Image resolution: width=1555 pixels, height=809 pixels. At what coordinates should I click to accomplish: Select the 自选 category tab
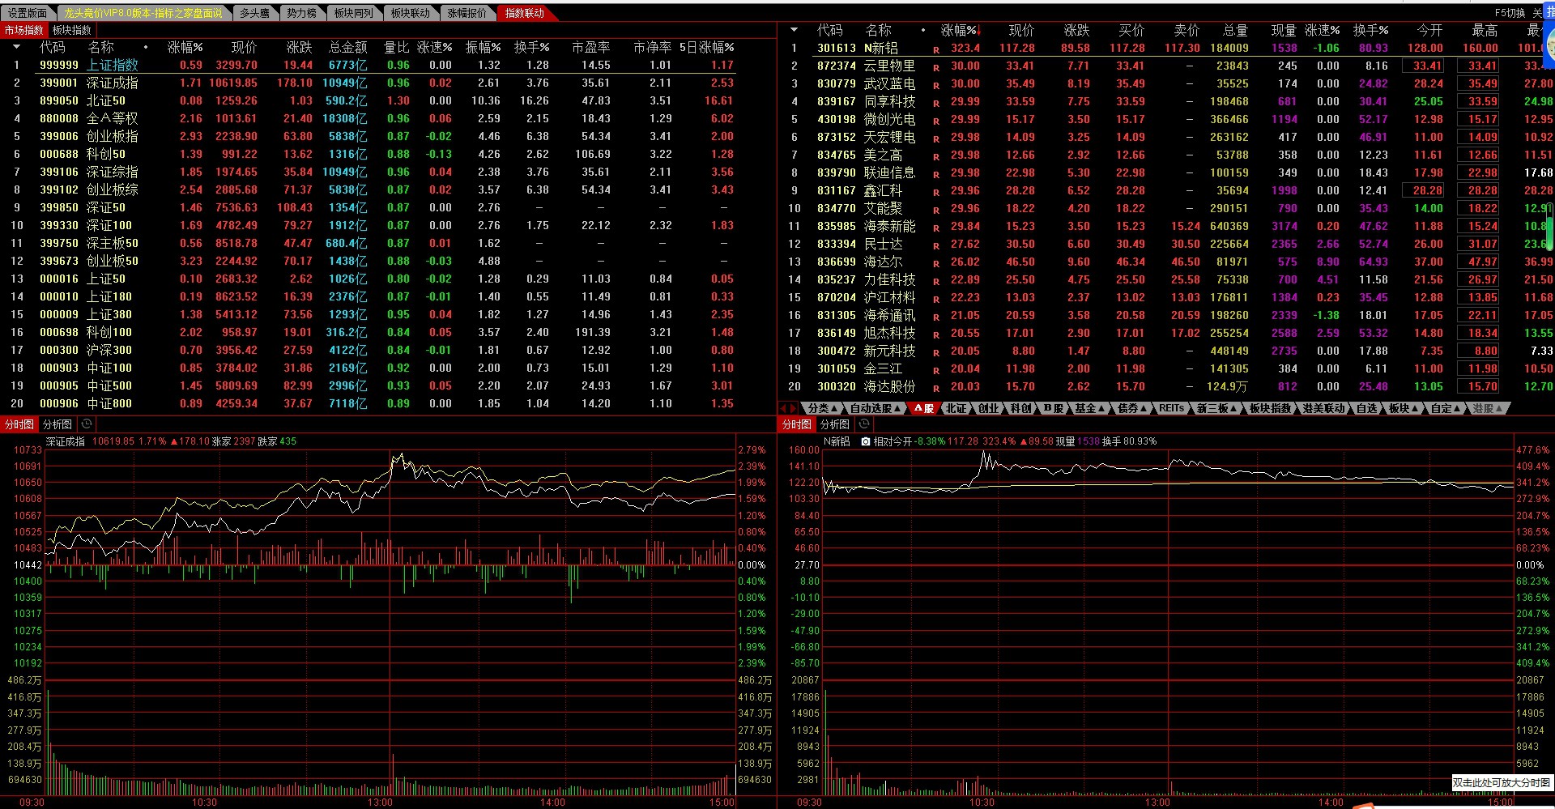1367,409
